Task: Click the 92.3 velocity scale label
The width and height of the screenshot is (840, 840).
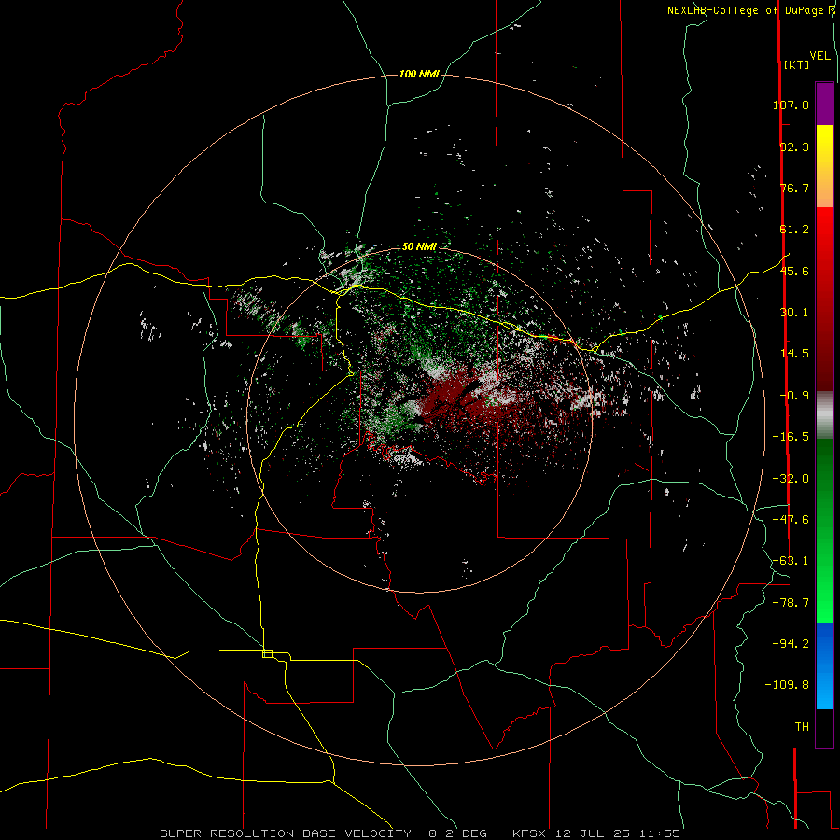Action: coord(794,147)
